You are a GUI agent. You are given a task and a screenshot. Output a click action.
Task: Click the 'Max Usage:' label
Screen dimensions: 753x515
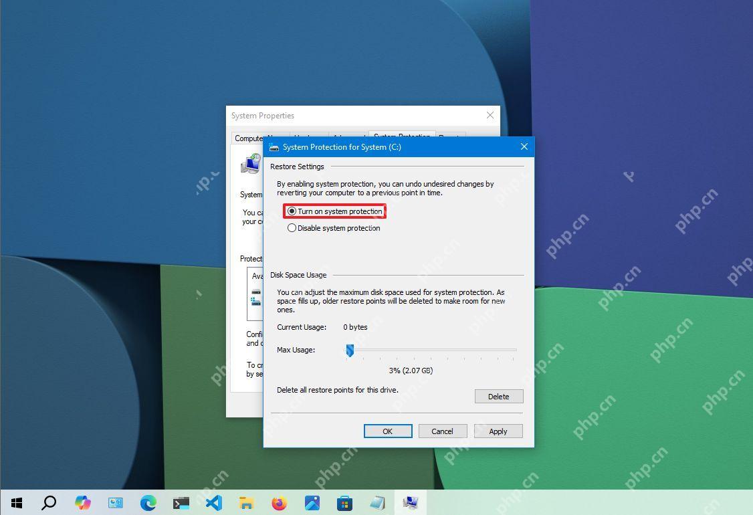(x=296, y=350)
